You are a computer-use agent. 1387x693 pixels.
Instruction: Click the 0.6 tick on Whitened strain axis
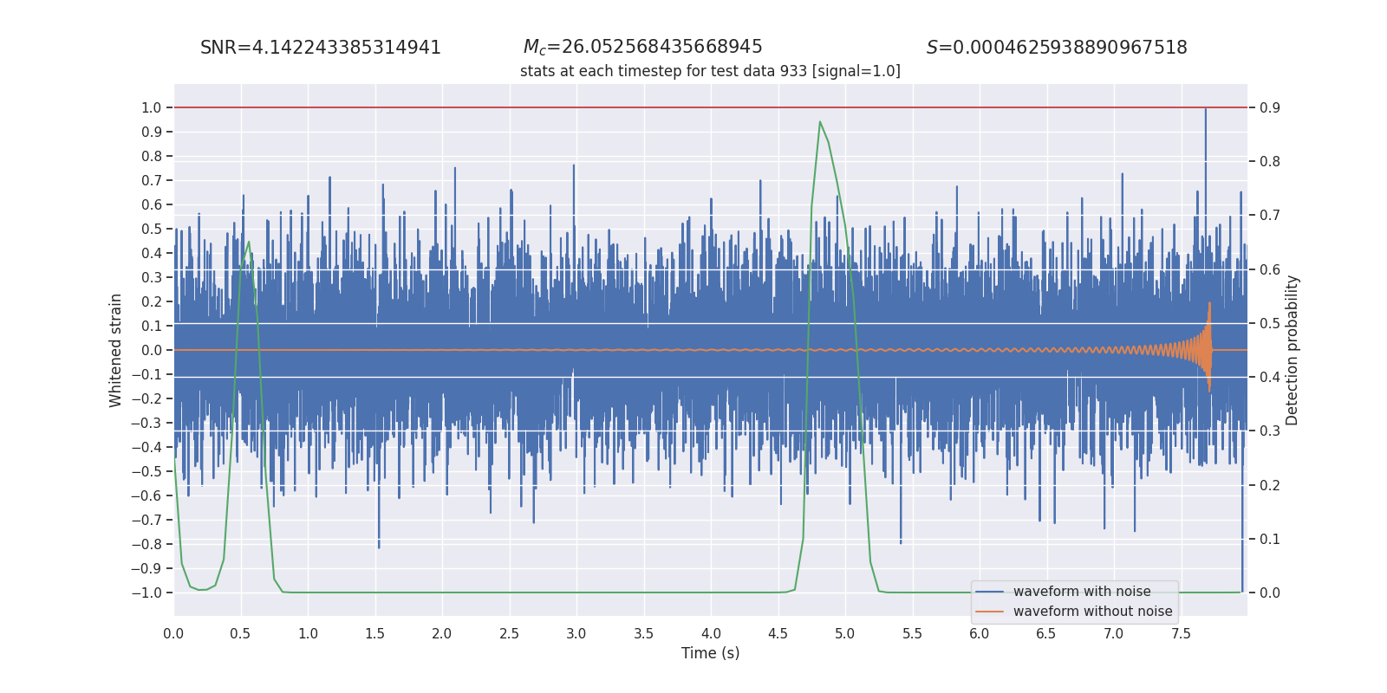click(x=152, y=204)
